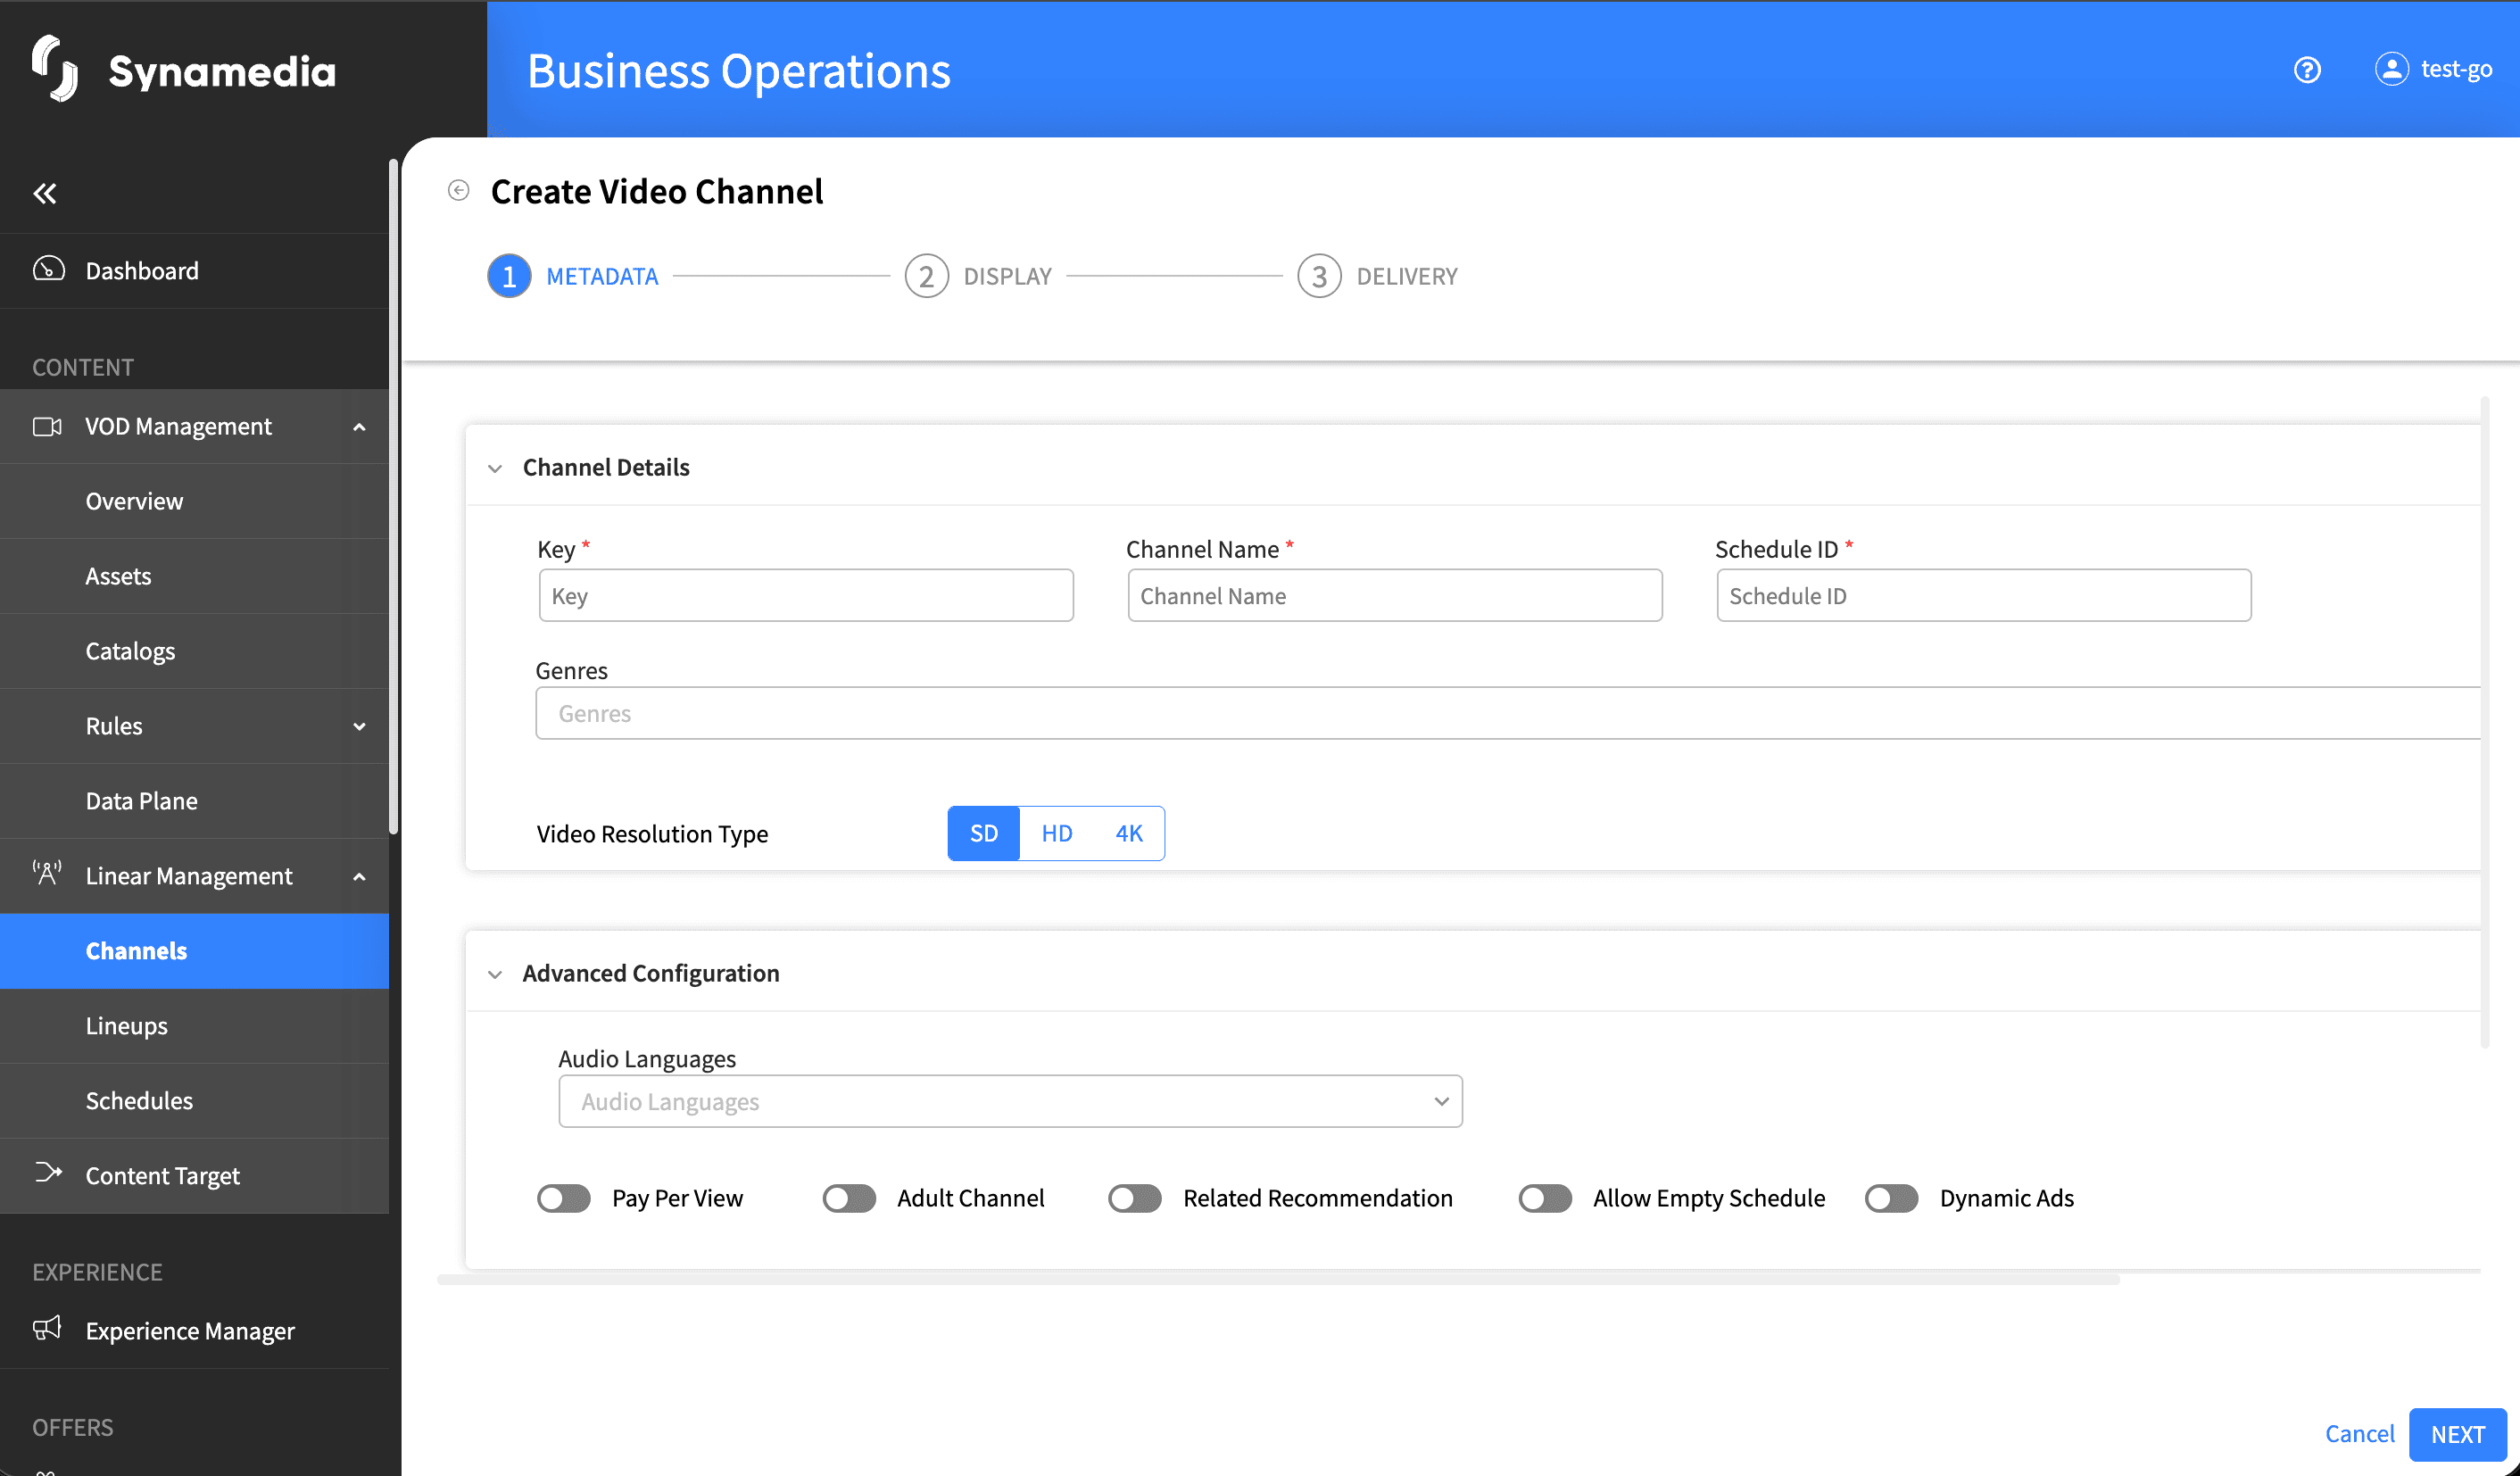Click step 1 circle for Metadata

[509, 276]
